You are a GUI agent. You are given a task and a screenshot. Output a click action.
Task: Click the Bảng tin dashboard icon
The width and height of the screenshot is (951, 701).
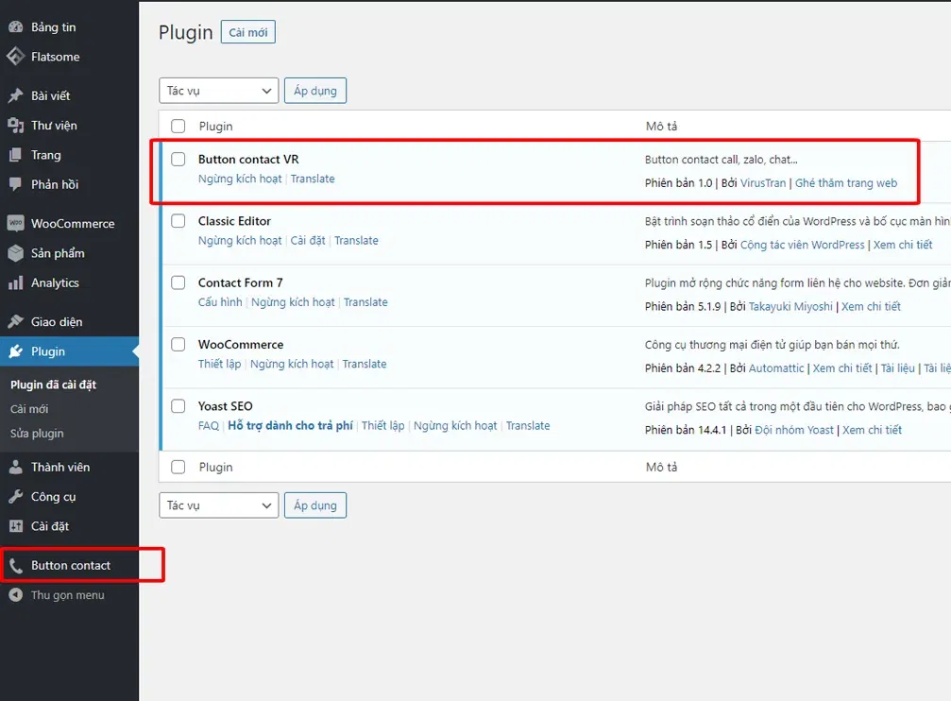coord(16,27)
